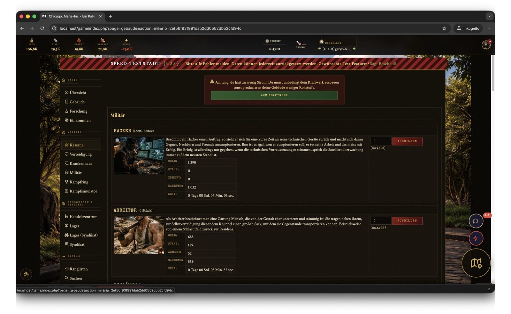This screenshot has height=314, width=511.
Task: Click the red lightning quick-action button
Action: coord(476,238)
